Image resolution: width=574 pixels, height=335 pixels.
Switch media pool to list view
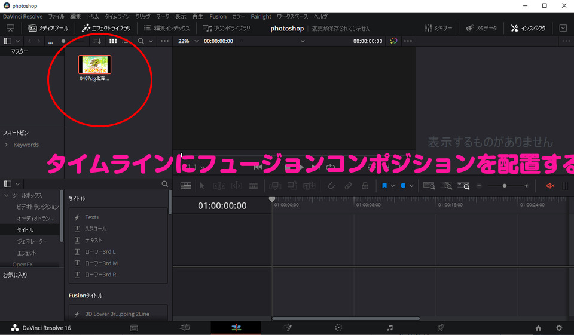[x=125, y=41]
